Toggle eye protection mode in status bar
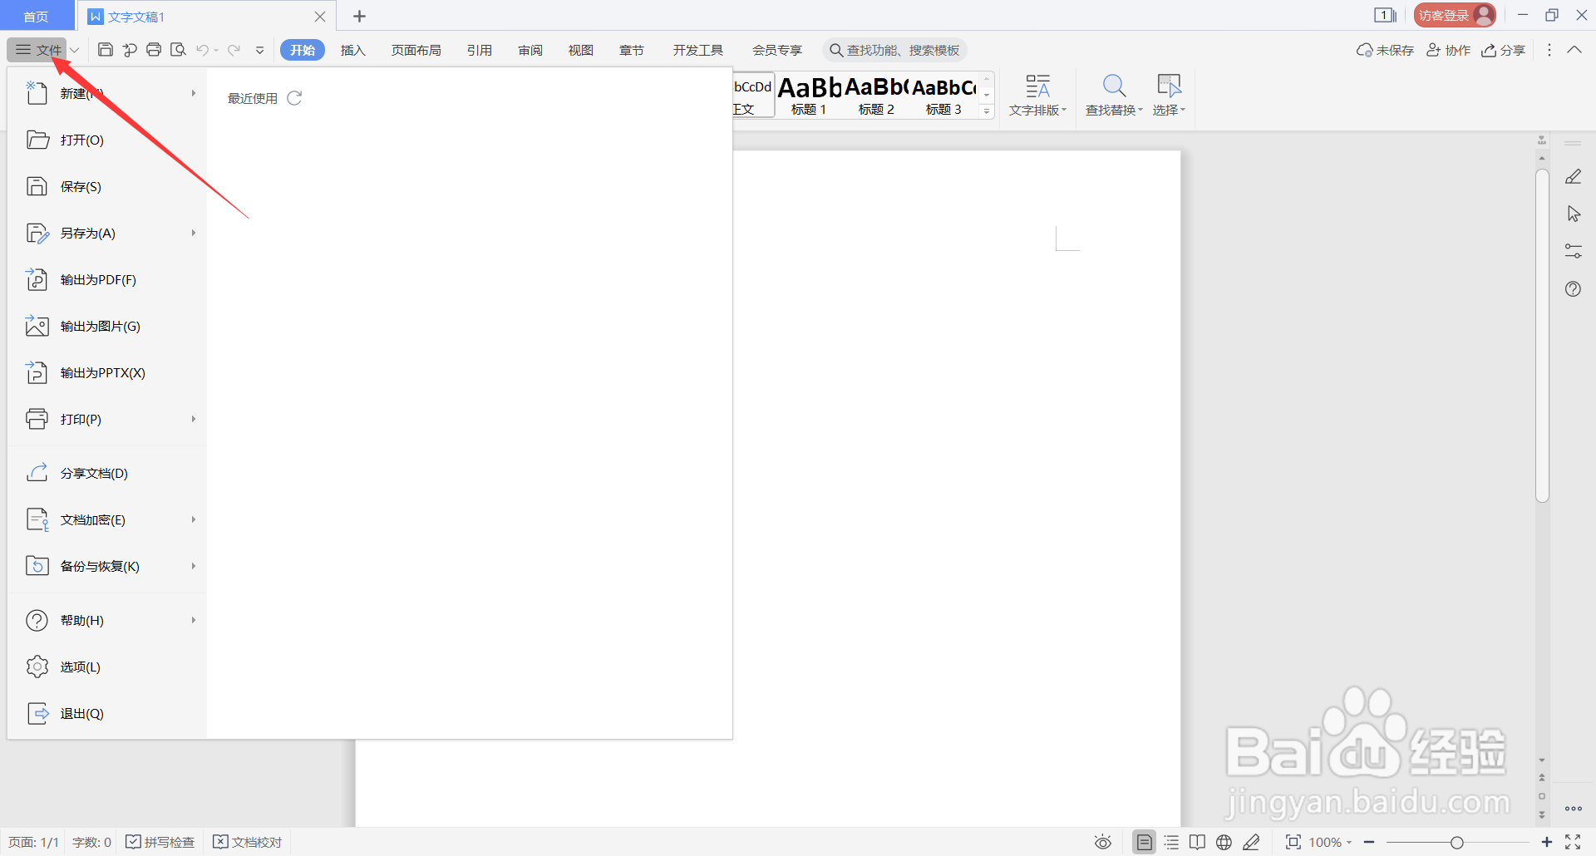The image size is (1596, 856). pyautogui.click(x=1102, y=841)
